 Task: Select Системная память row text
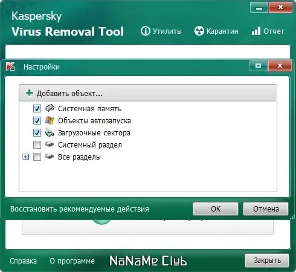[90, 109]
